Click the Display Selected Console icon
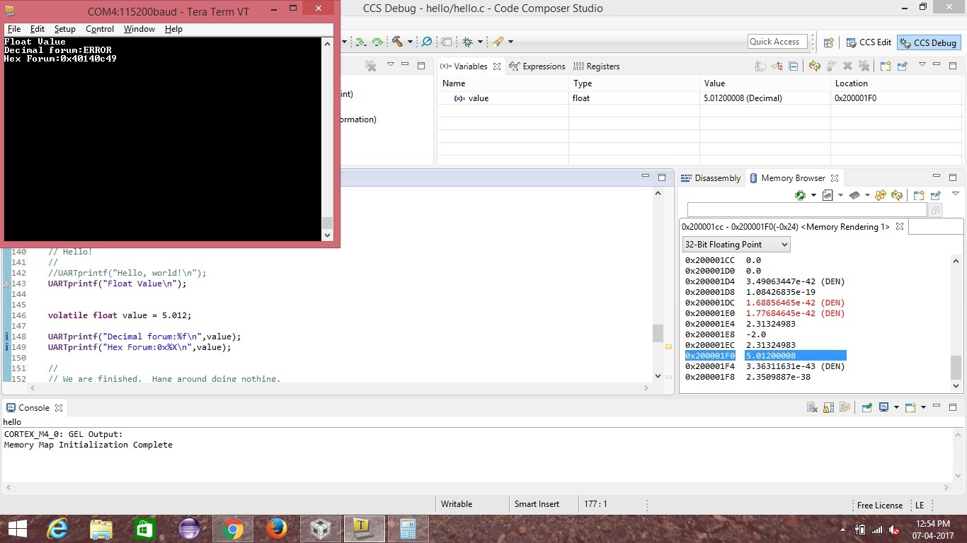This screenshot has width=967, height=543. (883, 407)
